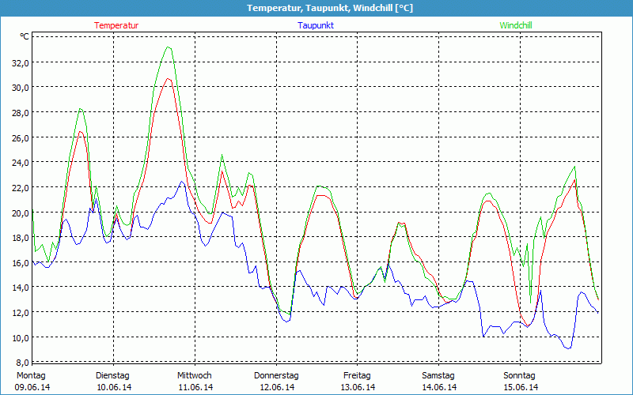
Task: Click the 14.06.14 date label
Action: (439, 387)
